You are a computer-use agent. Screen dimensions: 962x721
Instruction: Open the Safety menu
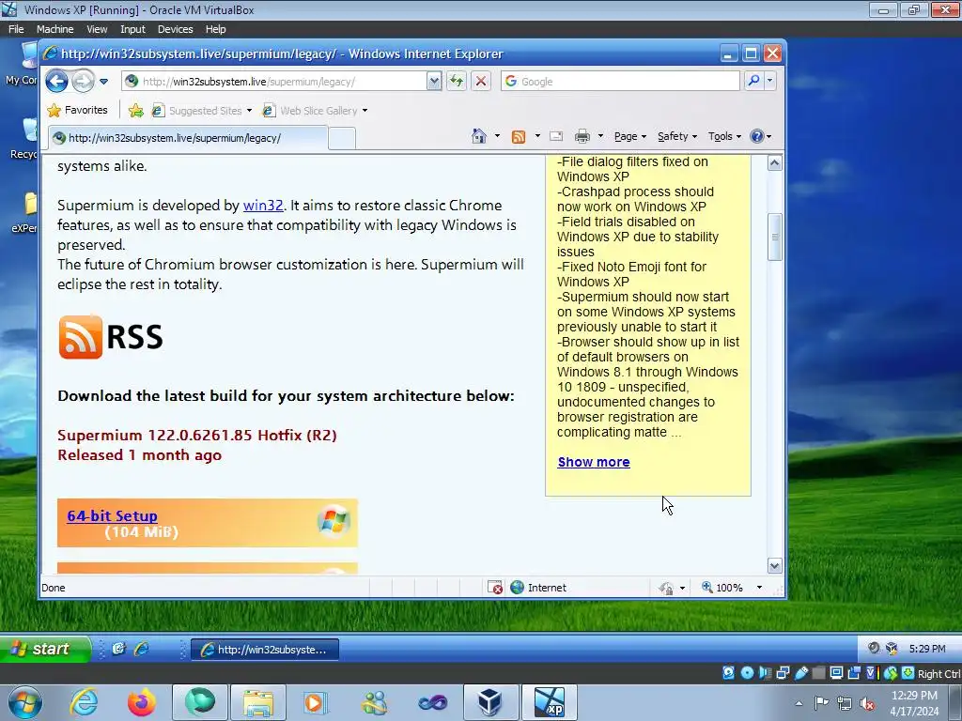coord(676,136)
